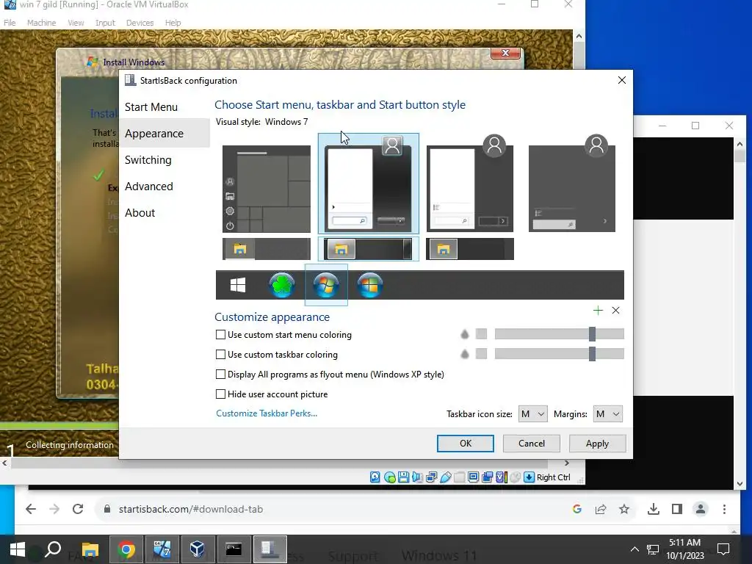This screenshot has height=564, width=752.
Task: Click the browser share page icon
Action: [x=601, y=510]
